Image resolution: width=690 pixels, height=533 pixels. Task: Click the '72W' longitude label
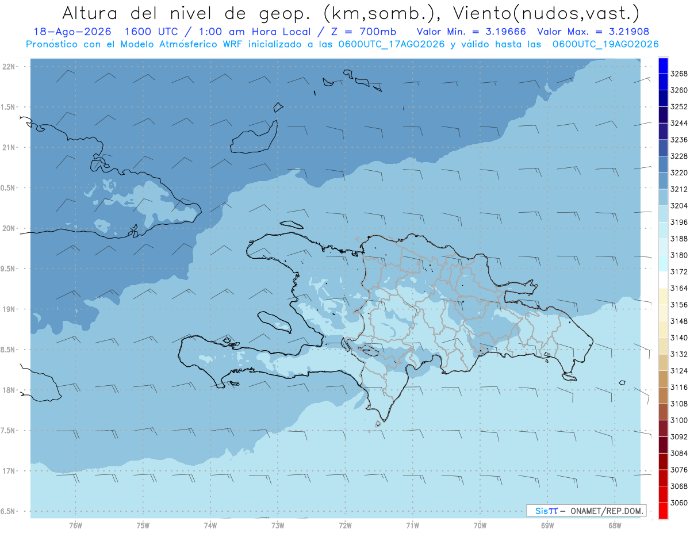pos(345,526)
